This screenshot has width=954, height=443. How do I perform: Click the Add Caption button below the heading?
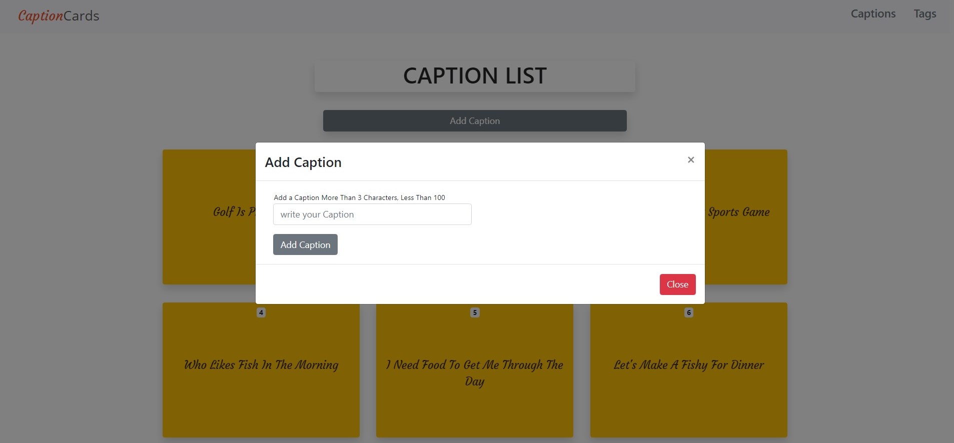474,120
